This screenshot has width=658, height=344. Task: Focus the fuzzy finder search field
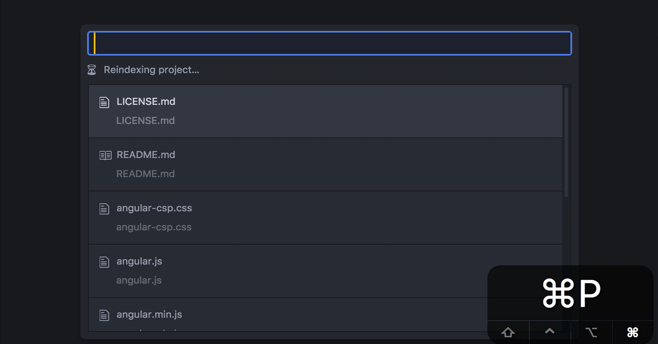329,43
